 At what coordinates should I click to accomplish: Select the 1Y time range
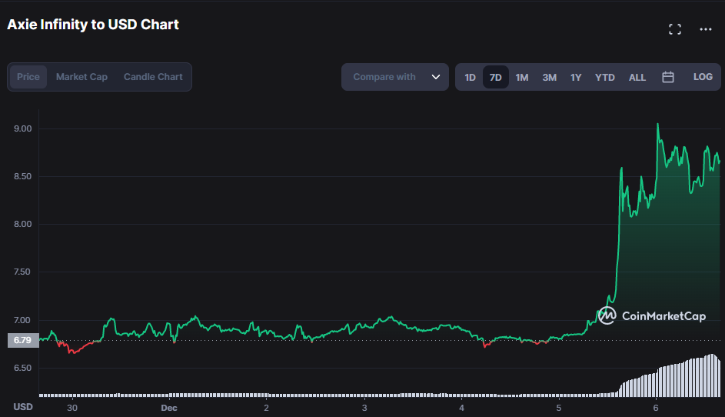coord(576,77)
